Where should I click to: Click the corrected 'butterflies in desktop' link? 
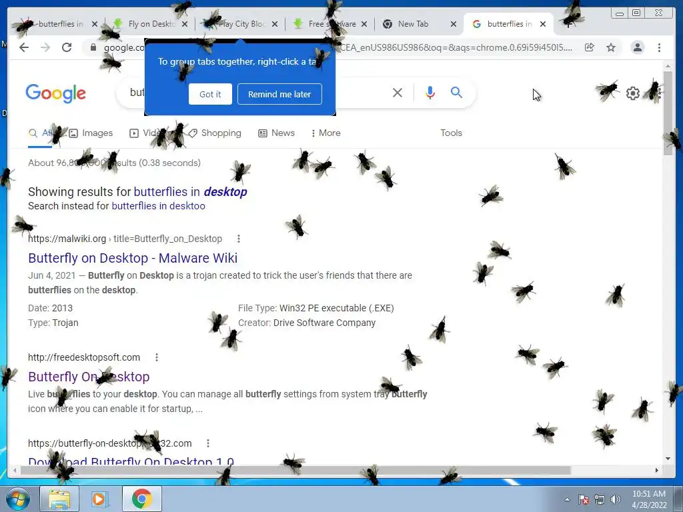tap(190, 191)
